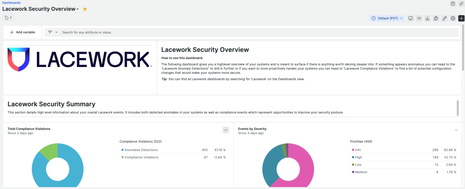Go to the Dashboards breadcrumb link
The width and height of the screenshot is (465, 189).
[x=12, y=3]
